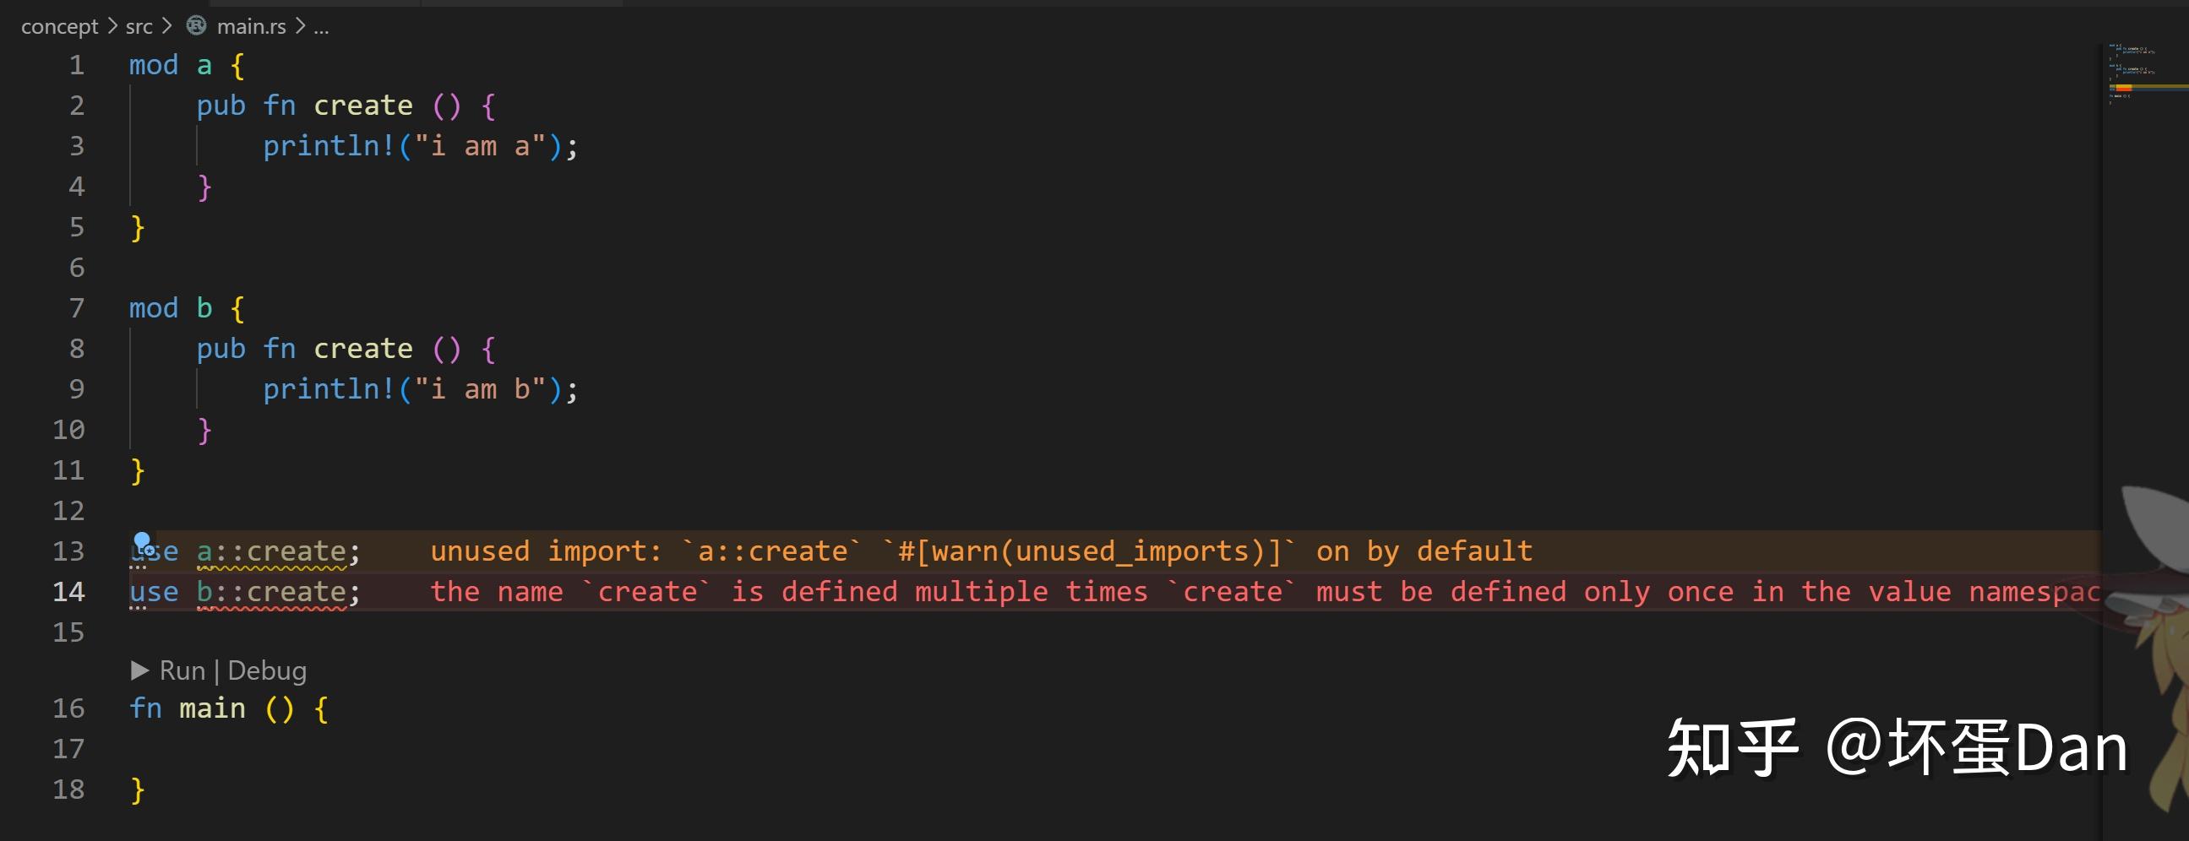Click the error-underlined b::create import
Image resolution: width=2189 pixels, height=841 pixels.
click(271, 592)
